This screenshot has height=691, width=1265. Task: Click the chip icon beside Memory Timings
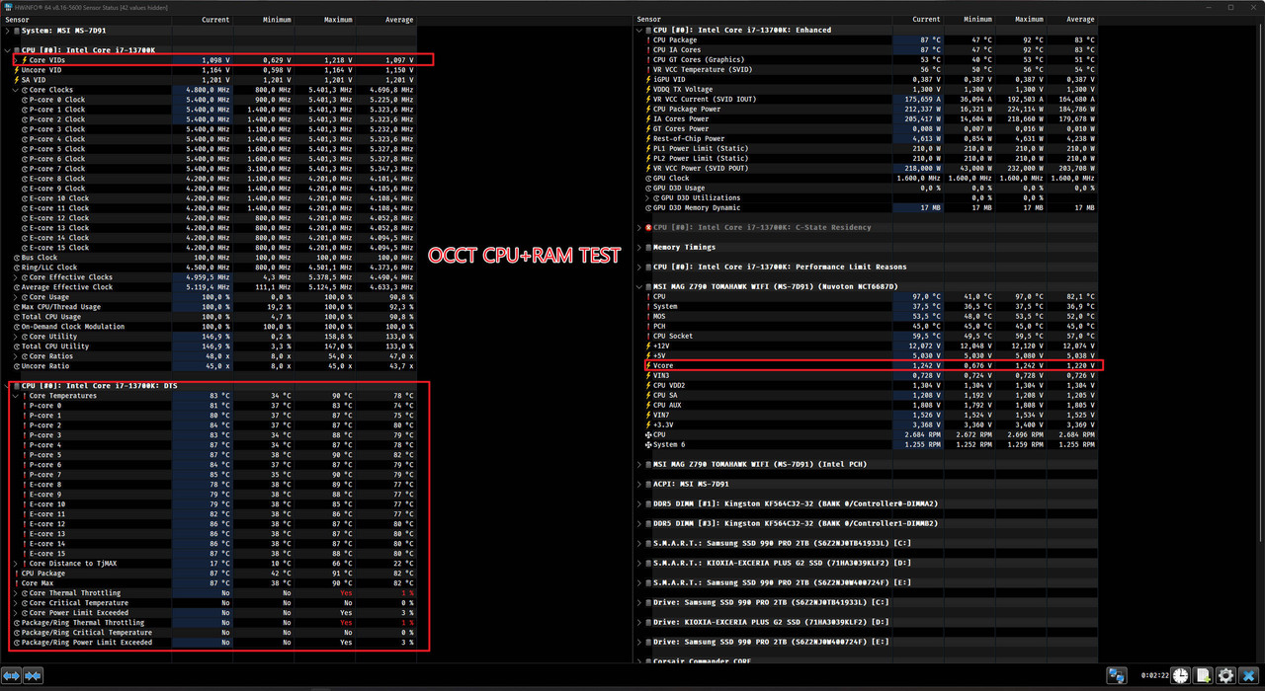tap(648, 247)
